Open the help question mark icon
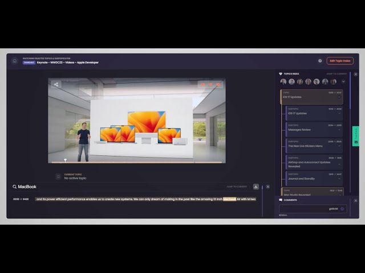 coord(320,61)
